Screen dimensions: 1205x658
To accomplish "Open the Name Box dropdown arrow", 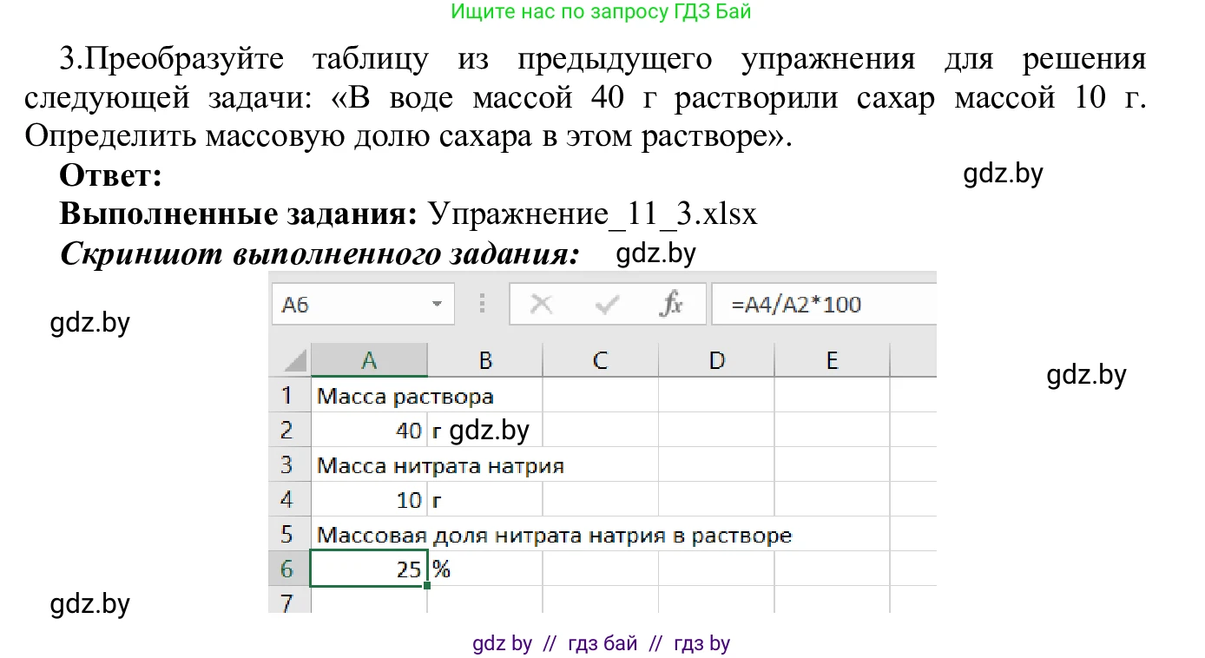I will click(437, 304).
